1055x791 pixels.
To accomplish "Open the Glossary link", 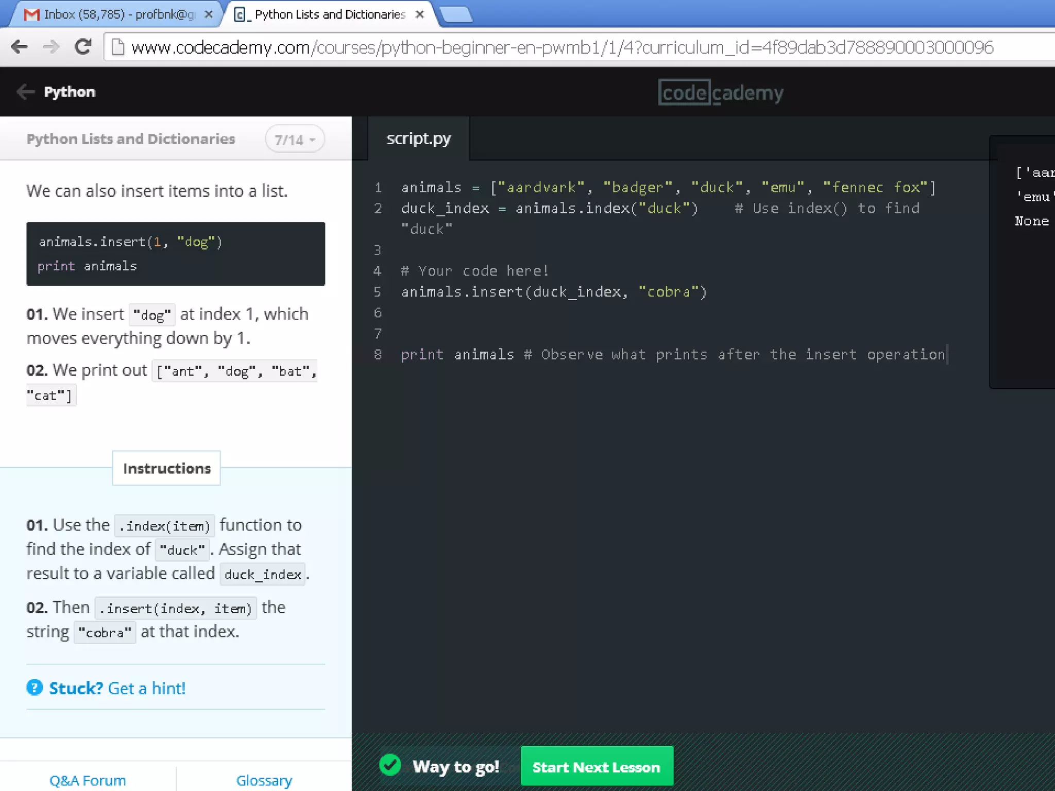I will [264, 780].
